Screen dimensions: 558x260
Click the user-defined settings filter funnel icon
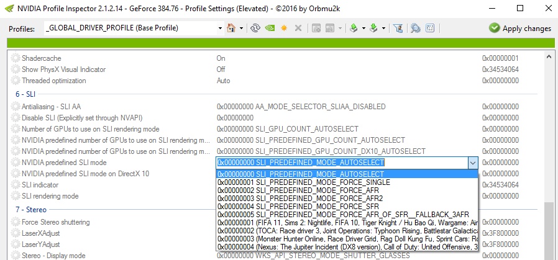click(x=398, y=28)
